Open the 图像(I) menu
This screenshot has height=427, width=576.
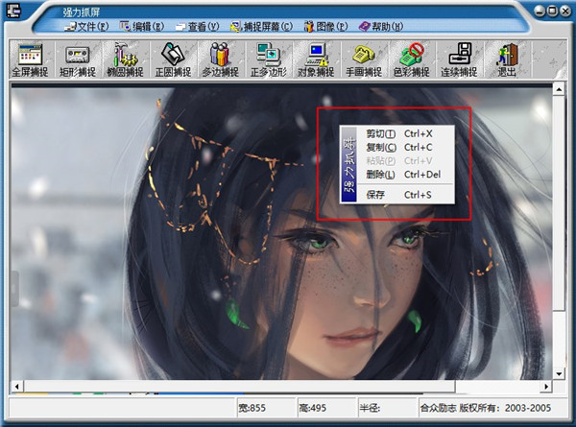tap(324, 26)
